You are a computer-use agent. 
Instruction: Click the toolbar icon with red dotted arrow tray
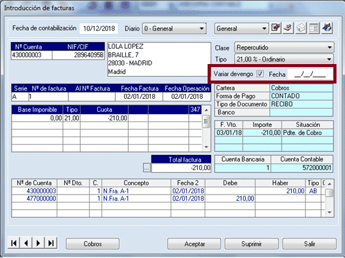pos(288,28)
